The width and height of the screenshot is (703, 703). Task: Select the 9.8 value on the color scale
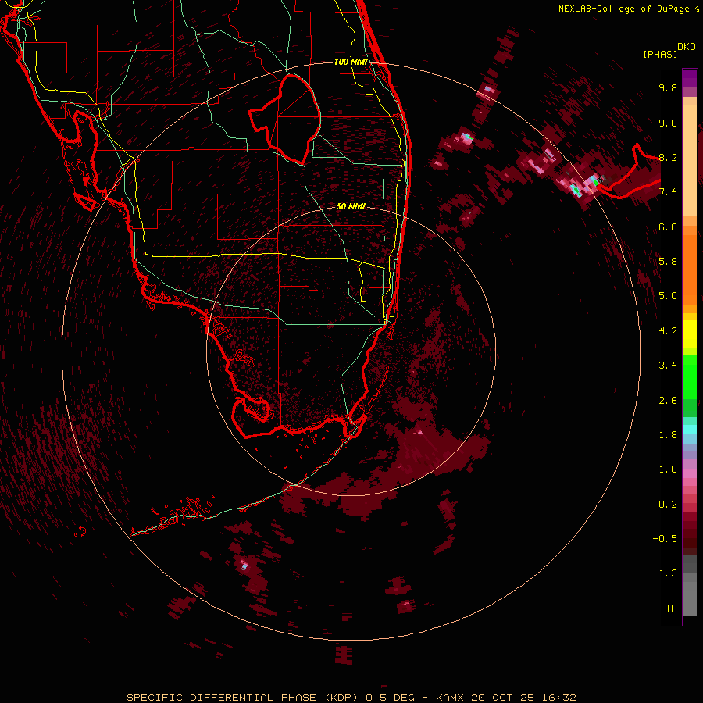click(668, 87)
